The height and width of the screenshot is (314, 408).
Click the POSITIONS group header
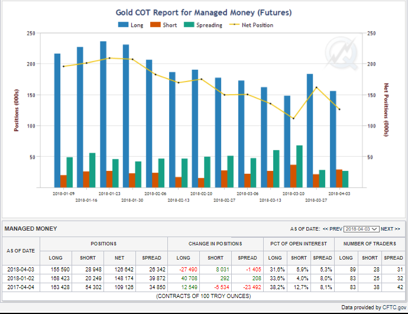[x=103, y=244]
